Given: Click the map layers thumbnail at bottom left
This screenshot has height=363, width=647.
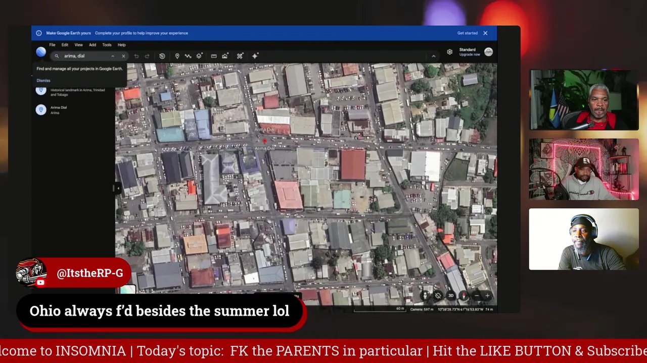Looking at the screenshot, I should tap(127, 289).
